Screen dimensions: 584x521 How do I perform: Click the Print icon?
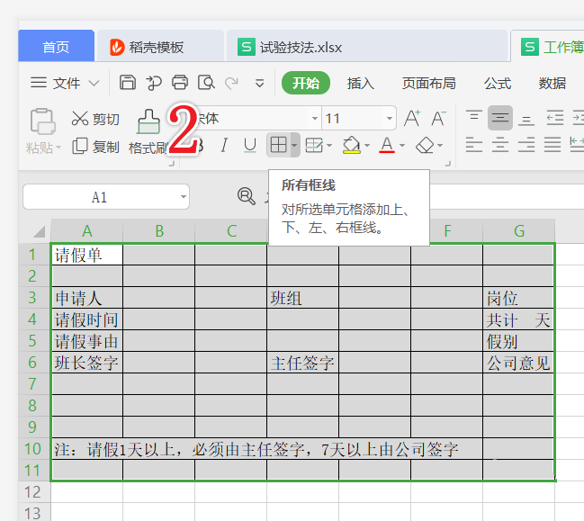point(180,82)
